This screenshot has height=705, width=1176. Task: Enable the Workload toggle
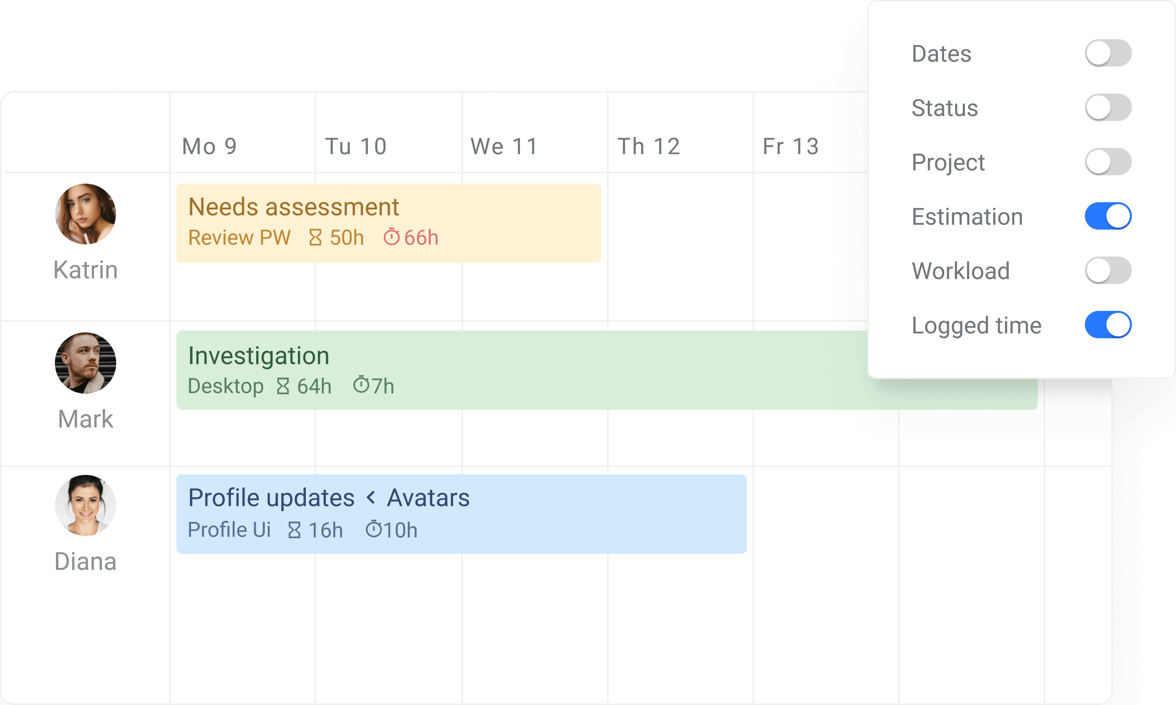pyautogui.click(x=1108, y=271)
